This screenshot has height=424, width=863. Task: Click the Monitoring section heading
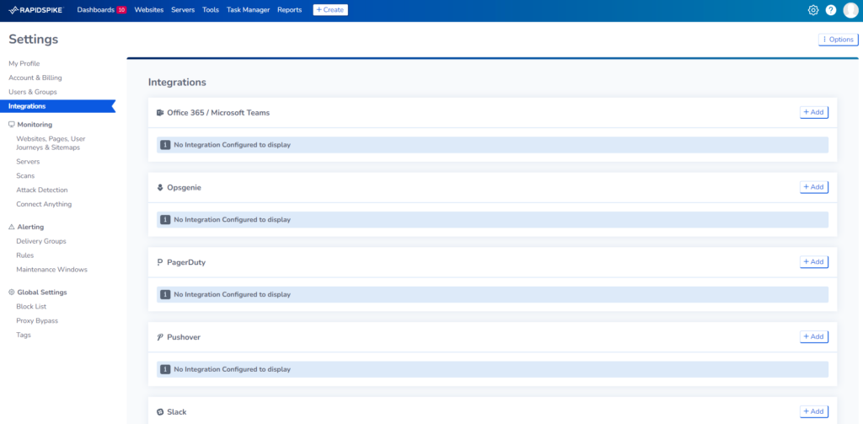click(35, 125)
